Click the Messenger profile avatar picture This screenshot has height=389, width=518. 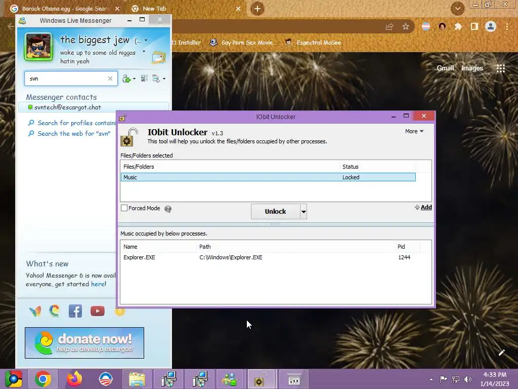coord(38,47)
